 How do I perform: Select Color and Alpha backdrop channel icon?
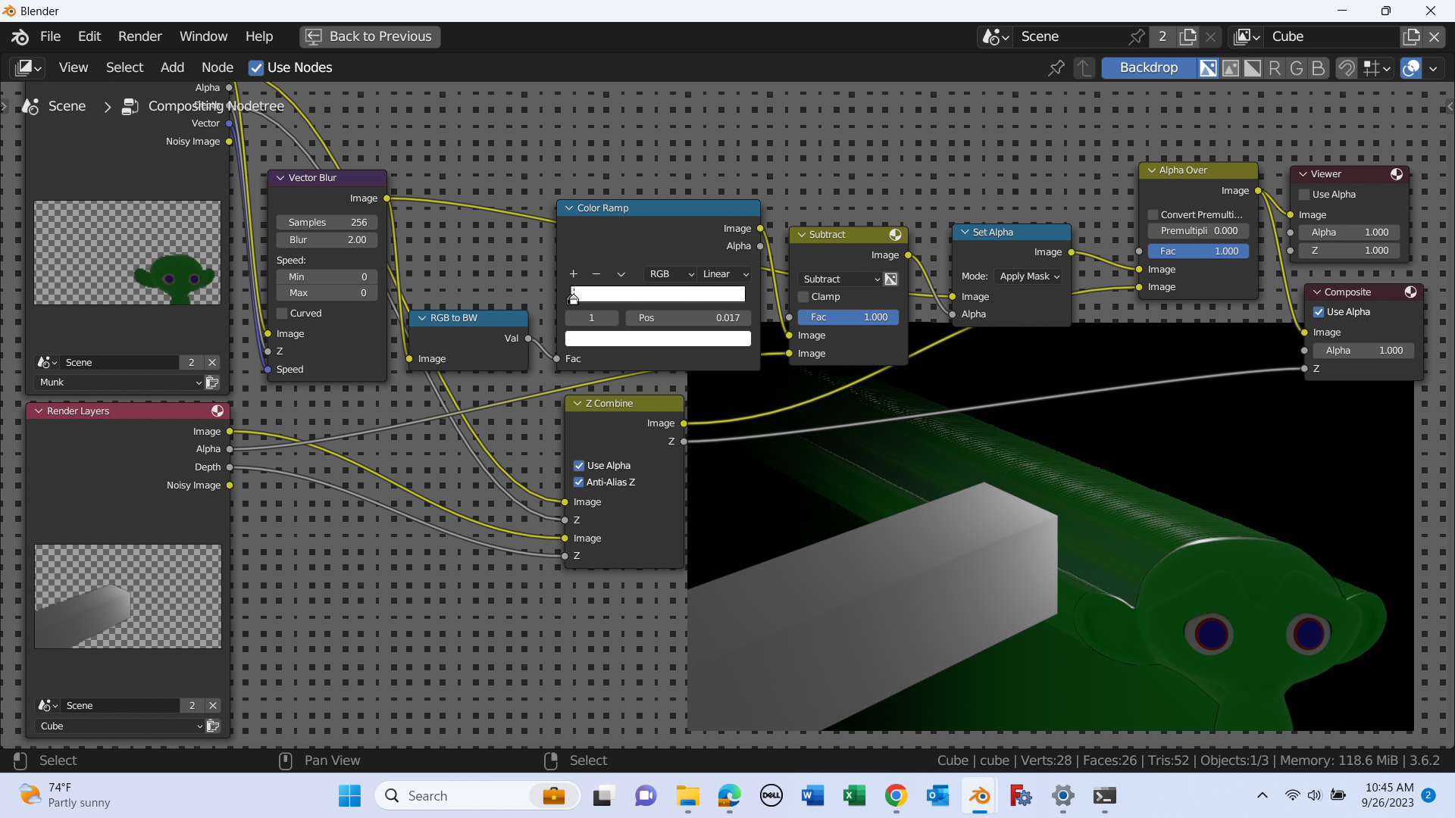(x=1208, y=68)
